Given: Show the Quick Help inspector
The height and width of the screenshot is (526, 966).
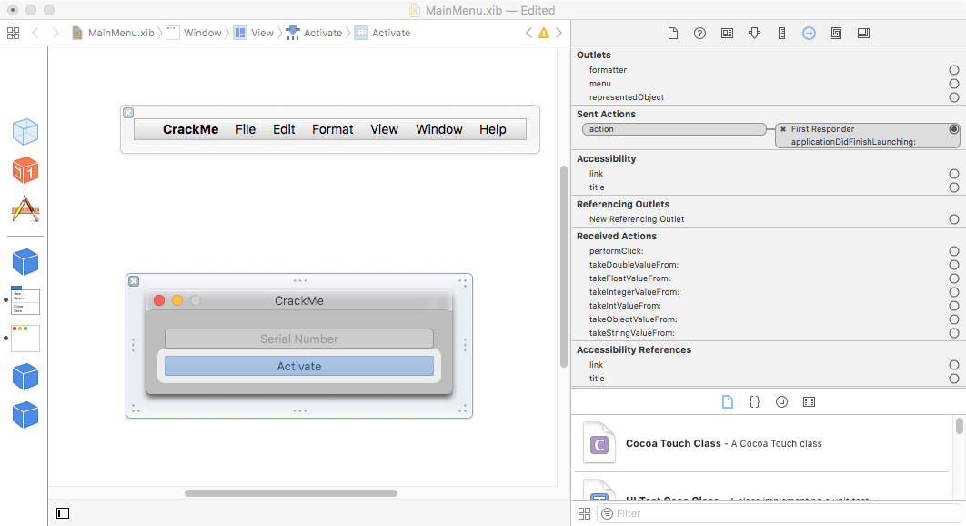Looking at the screenshot, I should [699, 33].
